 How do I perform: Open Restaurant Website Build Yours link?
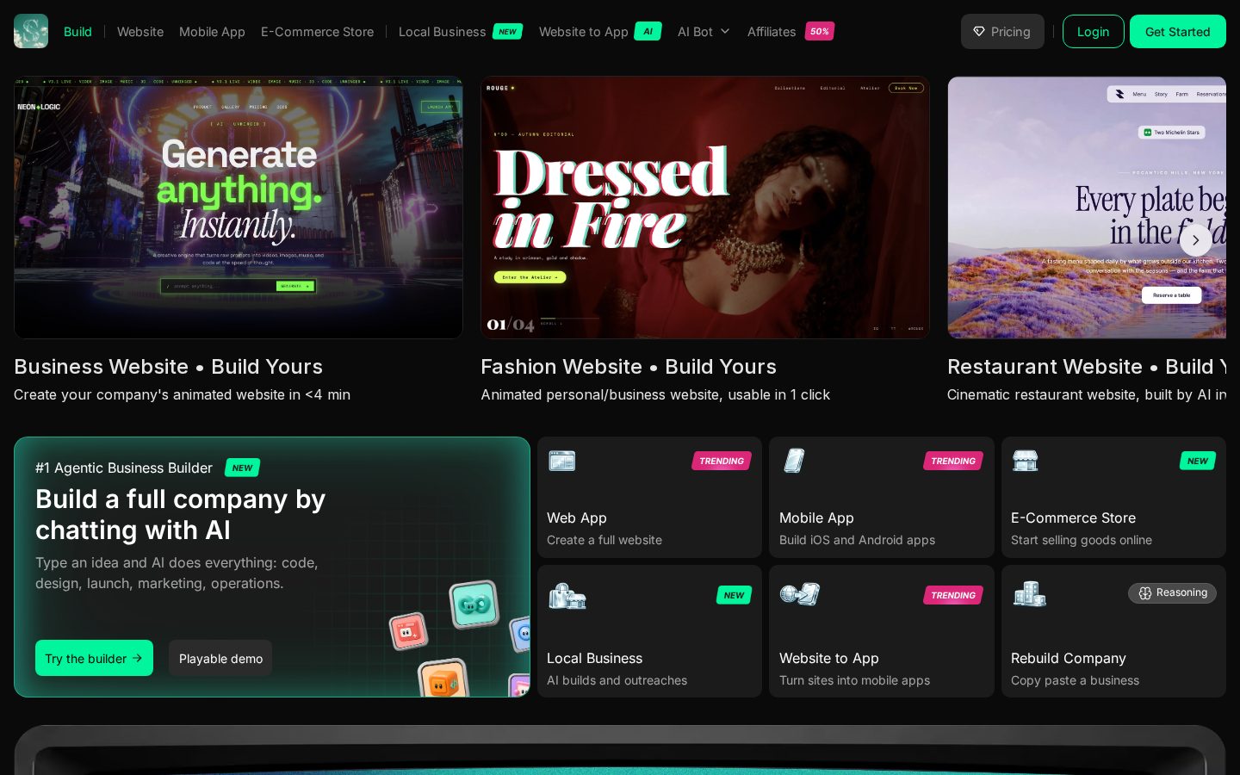coord(1087,367)
